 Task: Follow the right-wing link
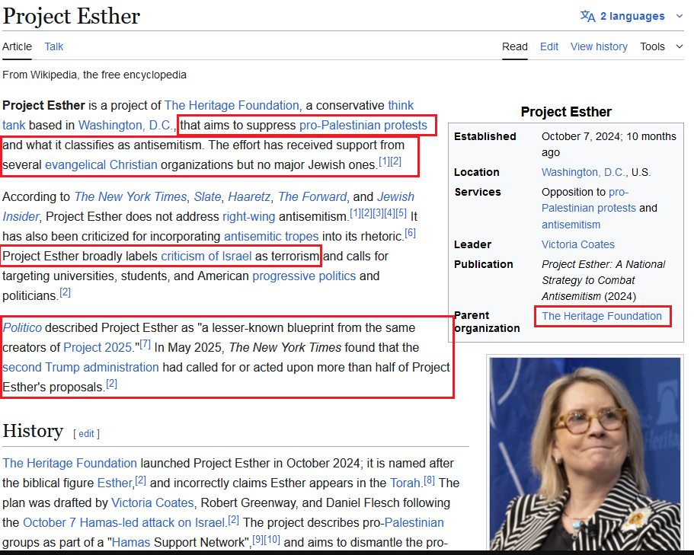tap(249, 216)
